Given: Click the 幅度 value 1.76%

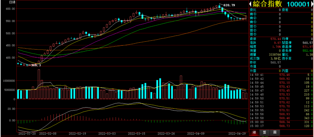Looking at the screenshot, I should [277, 47].
